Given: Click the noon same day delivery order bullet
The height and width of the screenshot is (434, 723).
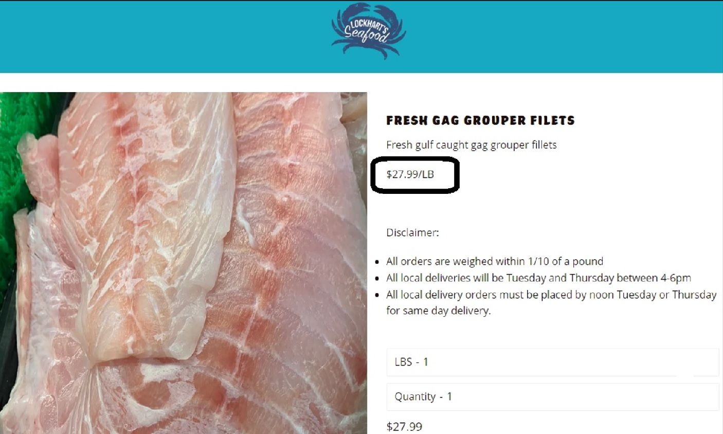Looking at the screenshot, I should [x=551, y=302].
